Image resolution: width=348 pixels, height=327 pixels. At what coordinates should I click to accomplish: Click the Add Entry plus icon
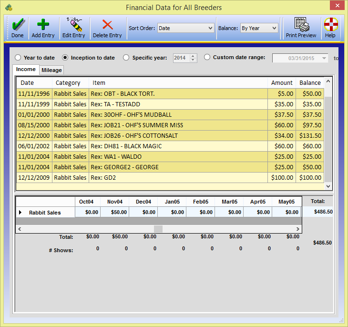(x=43, y=24)
